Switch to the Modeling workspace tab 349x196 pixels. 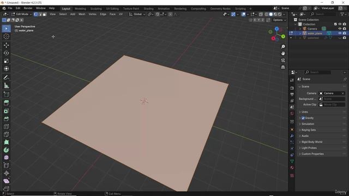(80, 9)
